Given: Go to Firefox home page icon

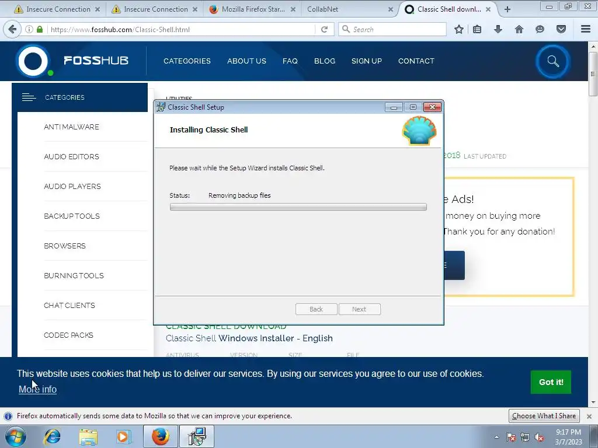Looking at the screenshot, I should (x=519, y=29).
